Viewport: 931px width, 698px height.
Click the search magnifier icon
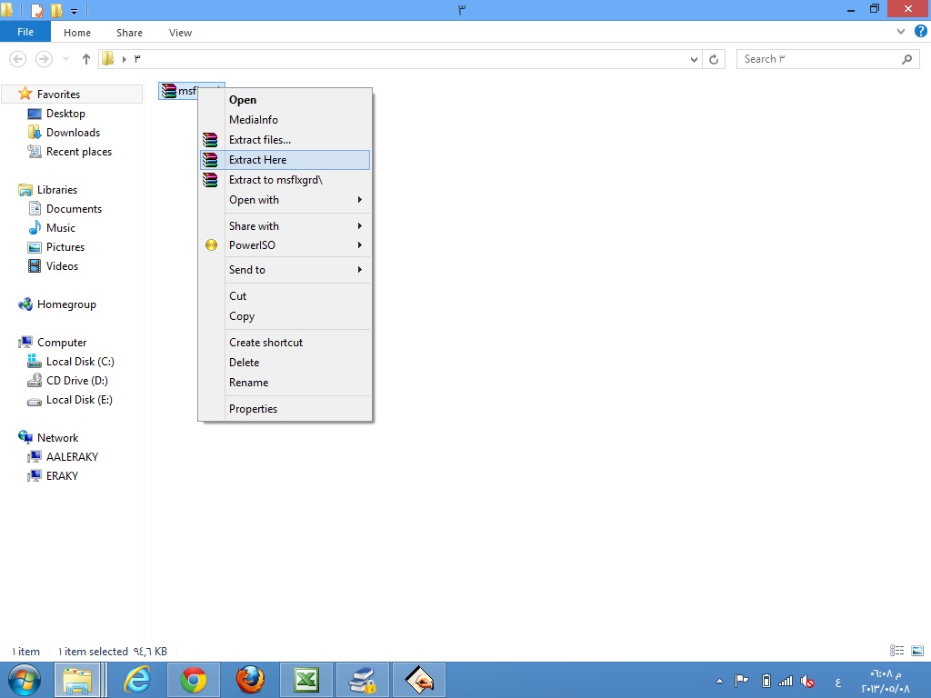(906, 59)
